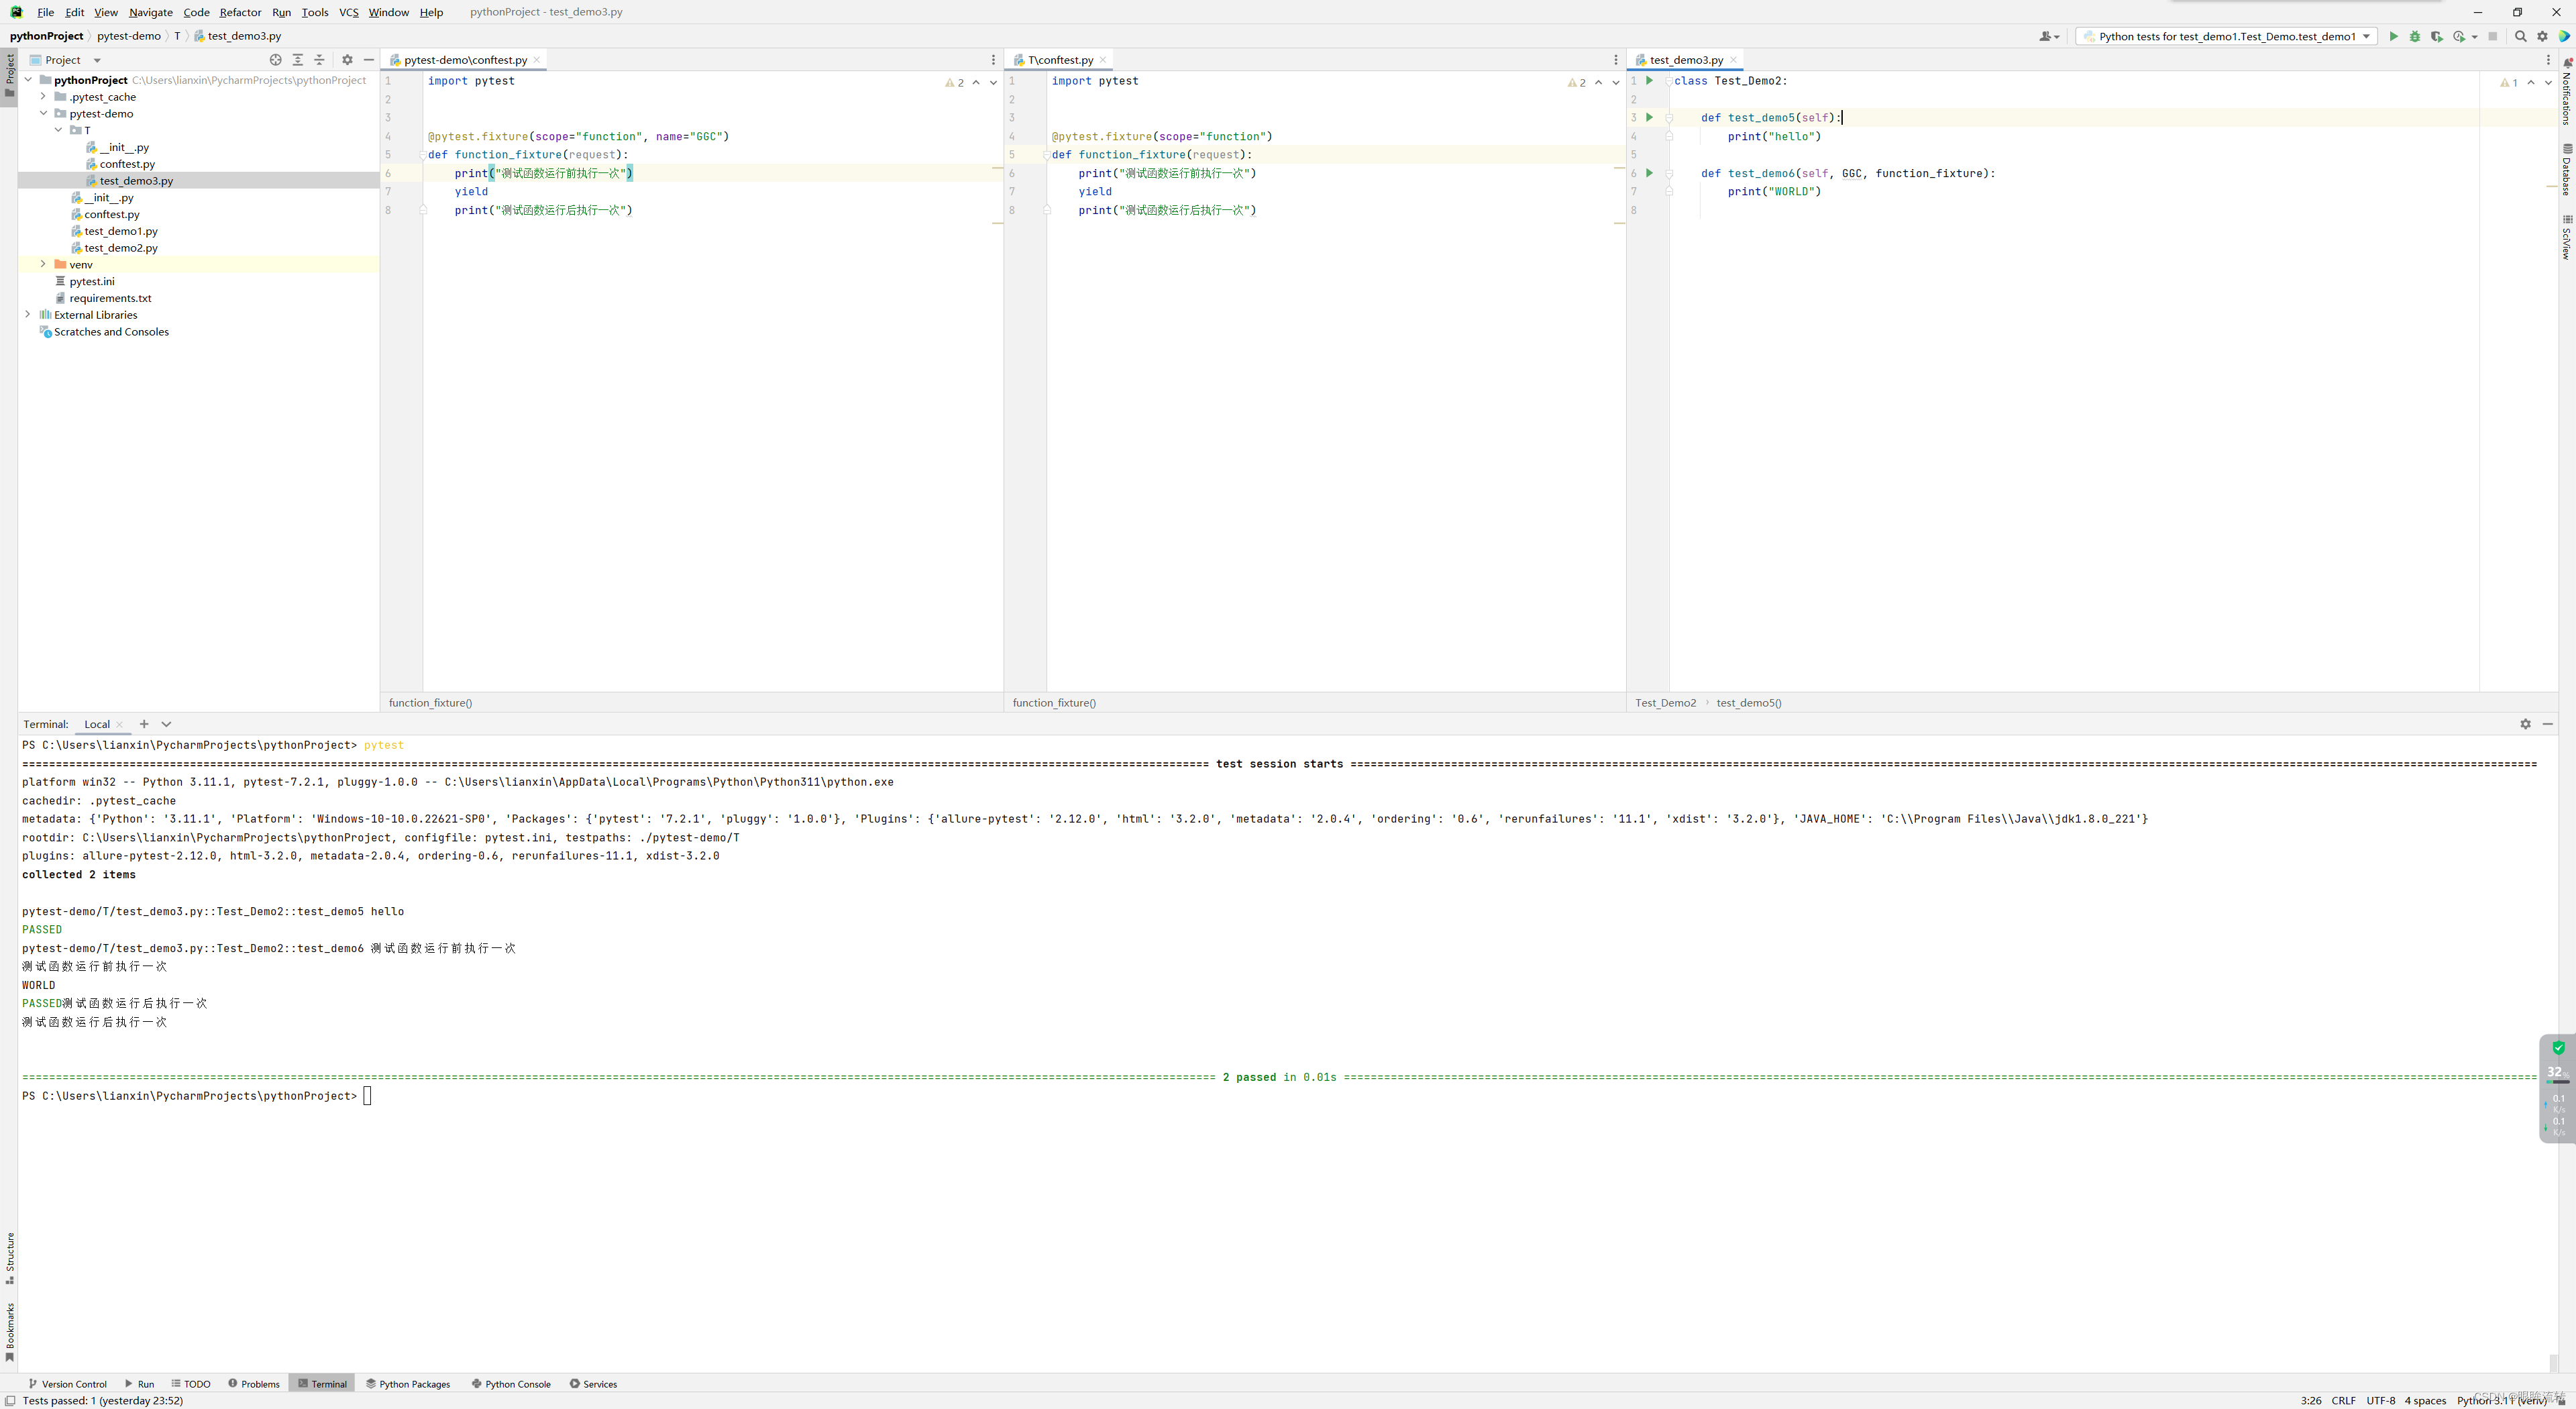Collapse all in Project panel
The width and height of the screenshot is (2576, 1409).
pyautogui.click(x=319, y=60)
